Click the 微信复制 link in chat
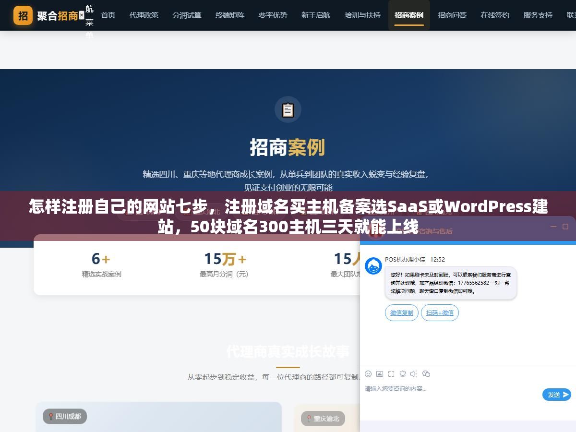 tap(402, 312)
